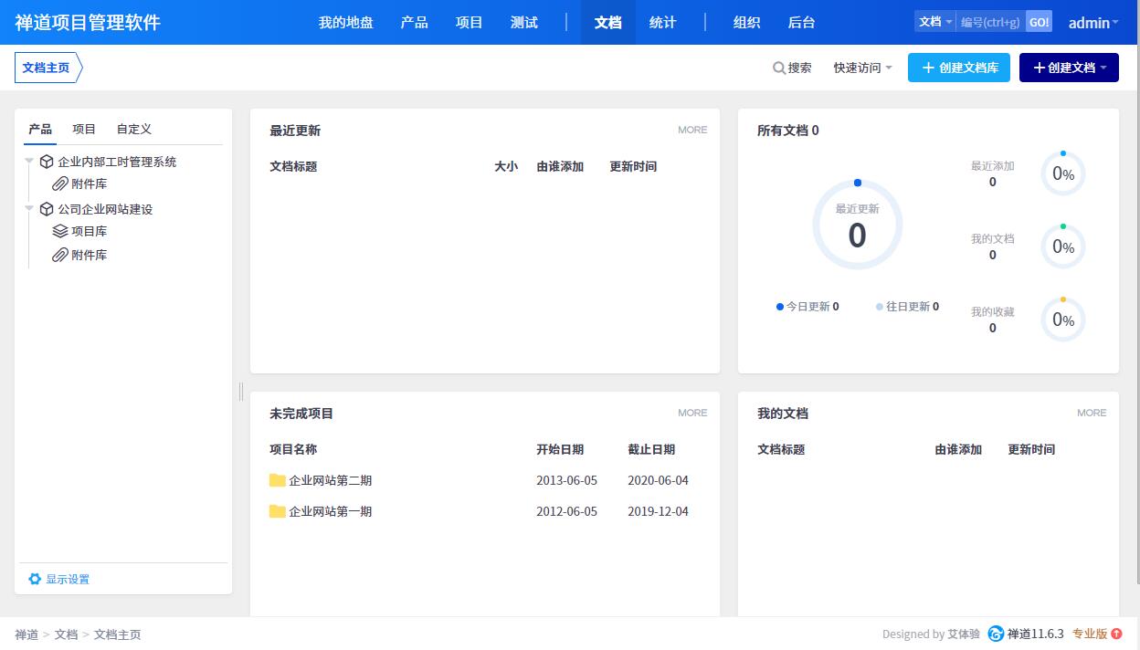Open the 测试 menu
The height and width of the screenshot is (650, 1140).
[524, 23]
